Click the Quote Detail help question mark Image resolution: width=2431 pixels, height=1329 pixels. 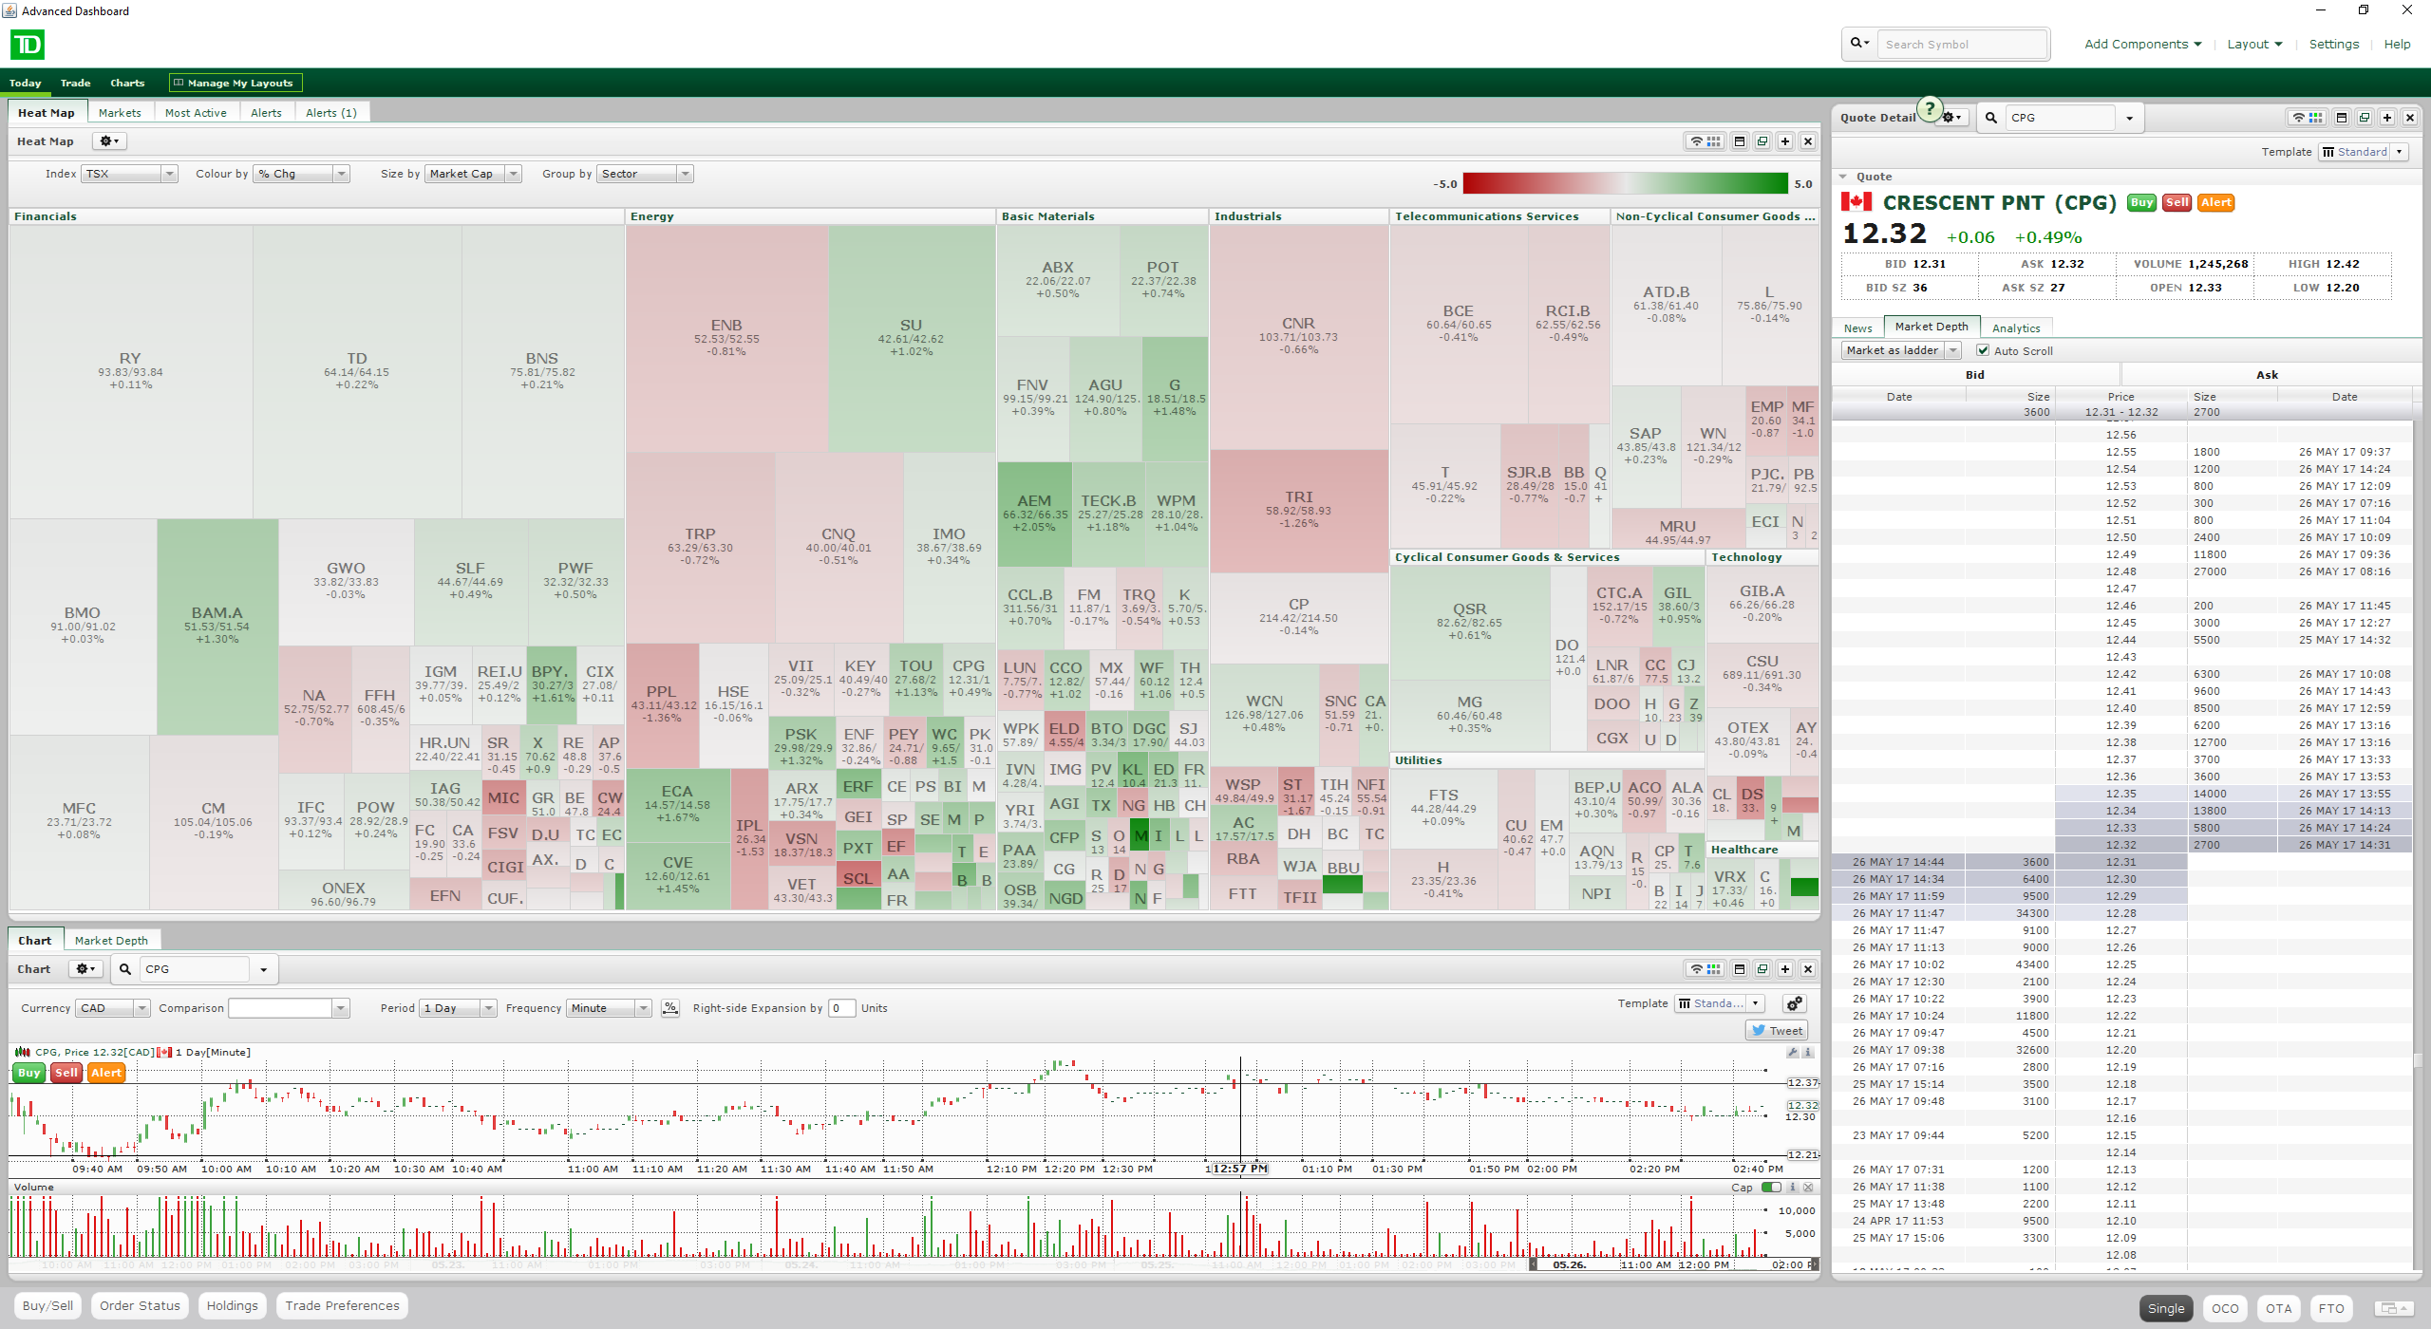1929,108
